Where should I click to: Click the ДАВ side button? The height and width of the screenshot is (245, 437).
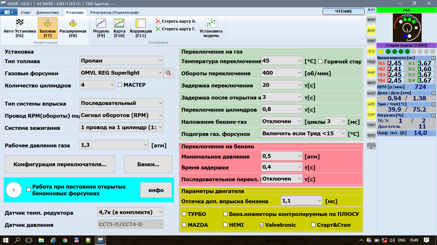[371, 30]
